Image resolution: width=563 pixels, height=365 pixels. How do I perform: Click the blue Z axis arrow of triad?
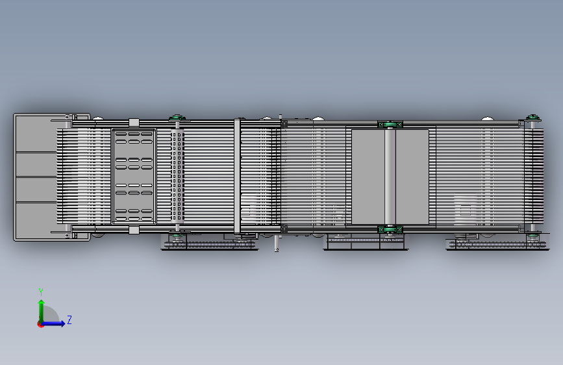53,323
